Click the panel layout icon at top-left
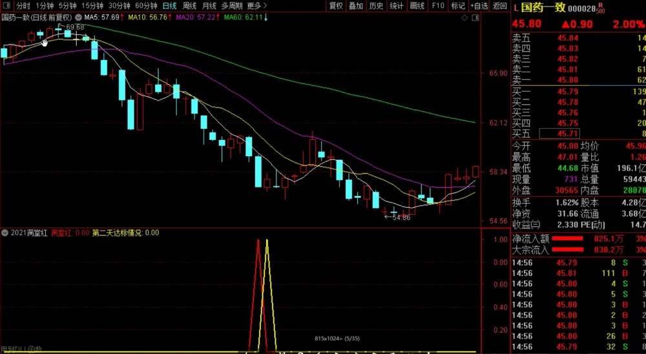Viewport: 646px width, 354px height. coord(6,6)
